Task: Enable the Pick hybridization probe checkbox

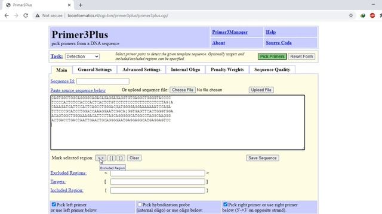Action: click(140, 204)
